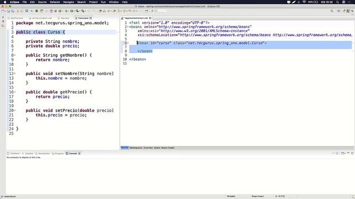The width and height of the screenshot is (355, 199).
Task: Click the Save All toolbar icon
Action: tap(13, 11)
